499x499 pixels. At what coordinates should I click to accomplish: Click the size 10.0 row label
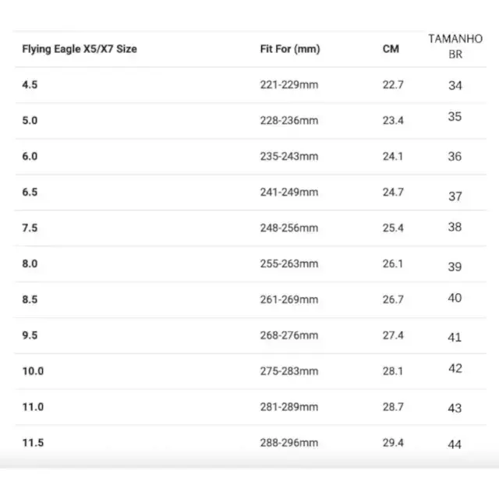33,371
